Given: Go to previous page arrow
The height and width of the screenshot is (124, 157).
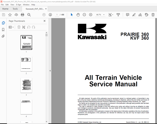Looking at the screenshot, I should [x=44, y=15].
